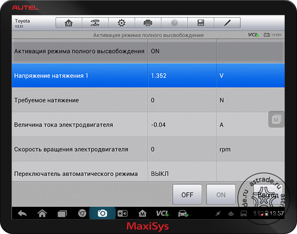Turn the active test OFF

click(x=187, y=195)
